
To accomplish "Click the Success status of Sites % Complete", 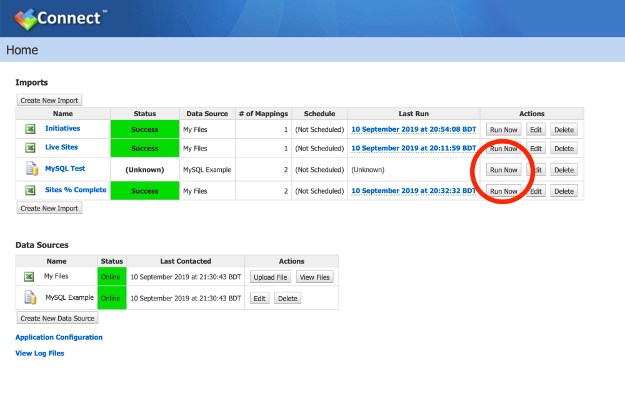I will 145,191.
